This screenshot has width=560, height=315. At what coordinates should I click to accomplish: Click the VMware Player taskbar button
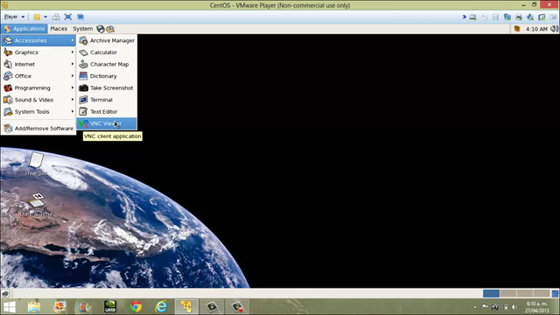186,307
